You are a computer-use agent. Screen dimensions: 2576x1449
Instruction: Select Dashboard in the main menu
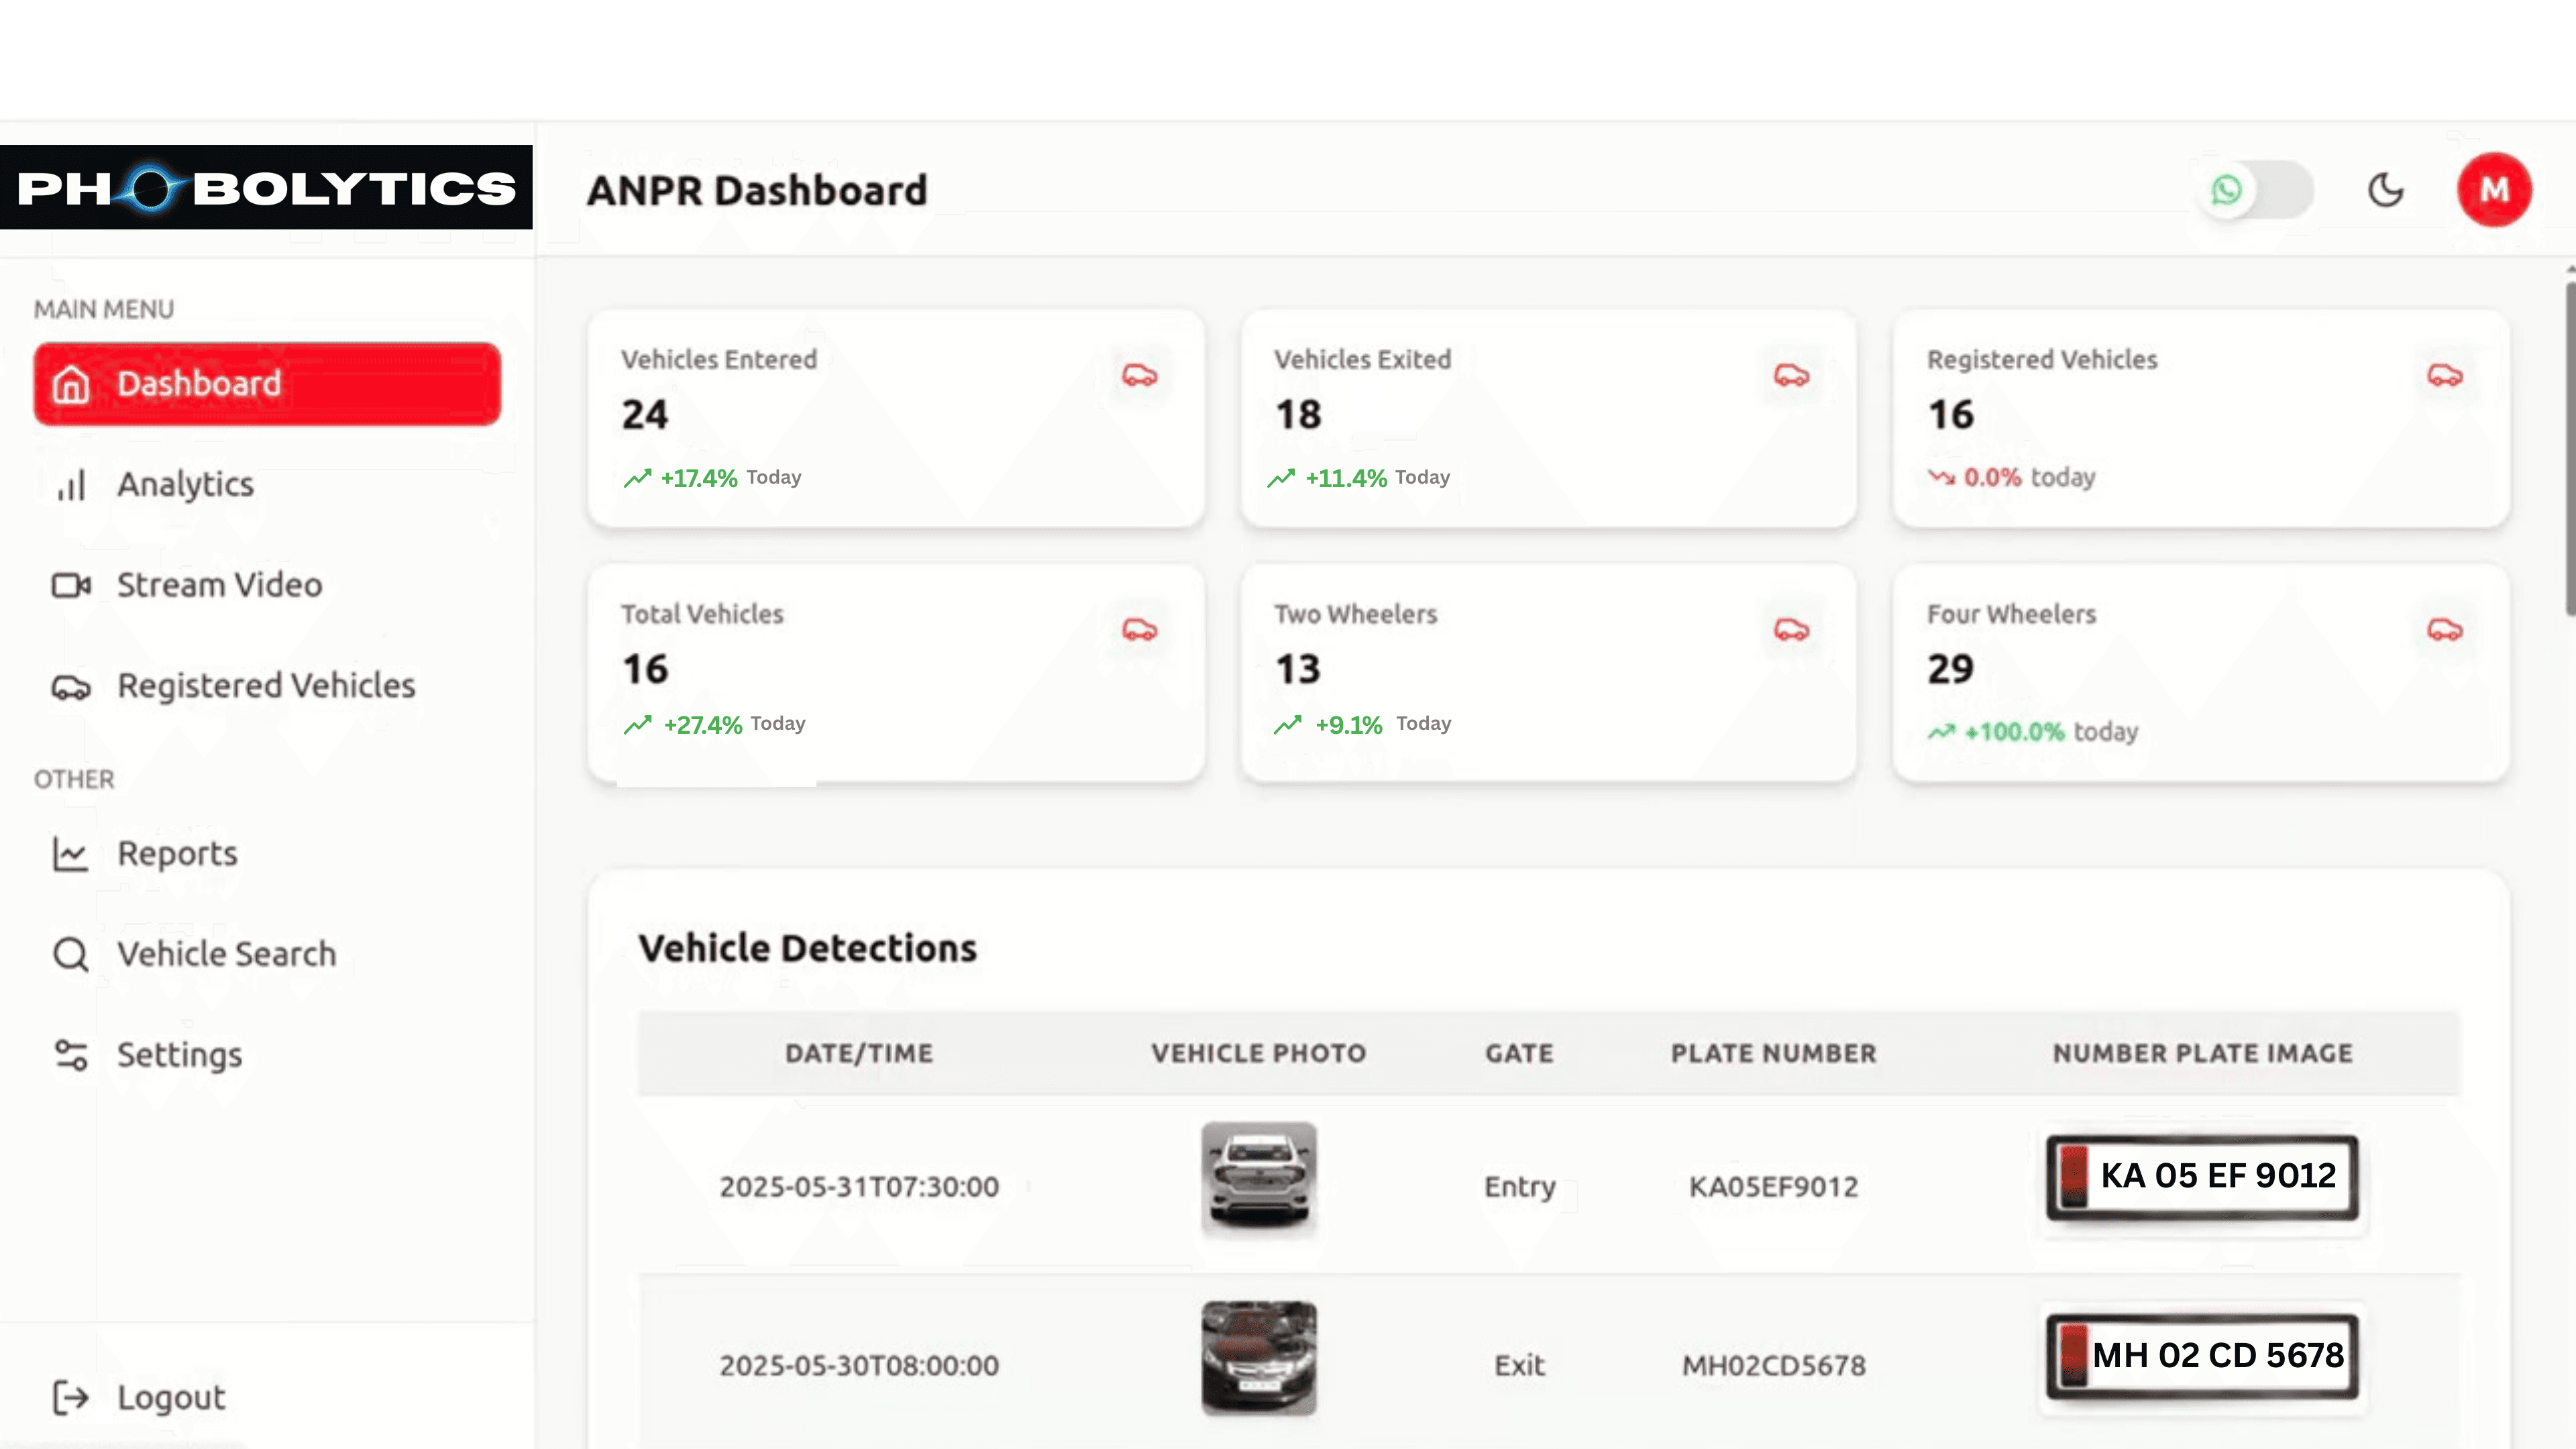point(200,383)
